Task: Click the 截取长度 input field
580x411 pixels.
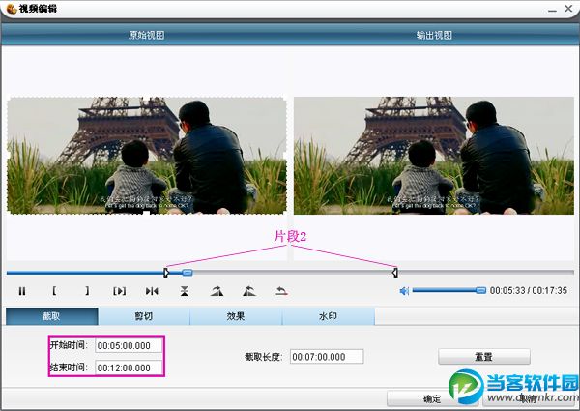Action: coord(327,357)
